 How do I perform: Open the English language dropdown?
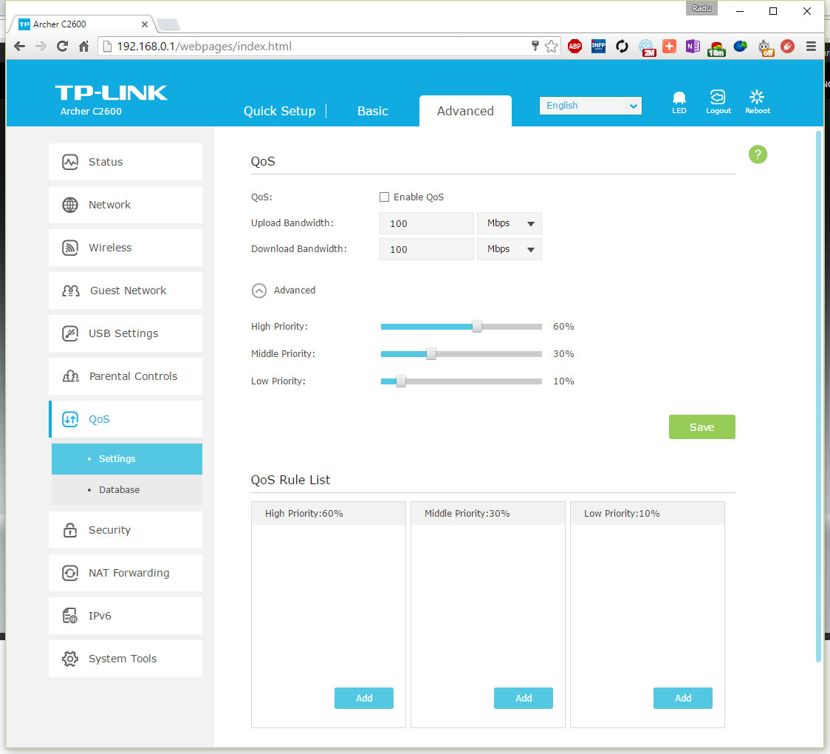click(591, 106)
